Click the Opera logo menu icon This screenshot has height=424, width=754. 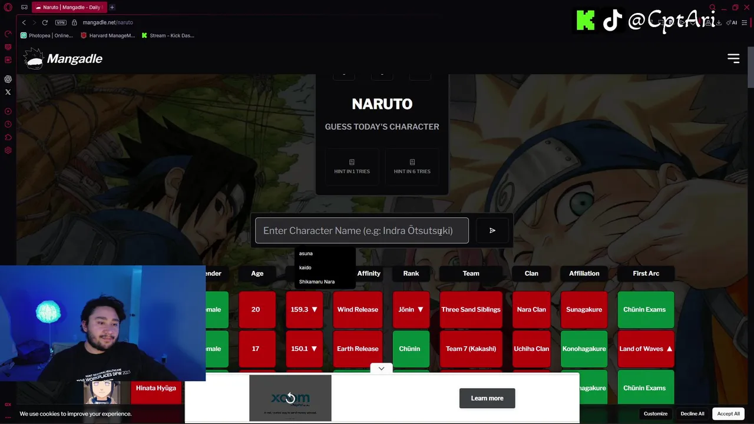(x=8, y=8)
